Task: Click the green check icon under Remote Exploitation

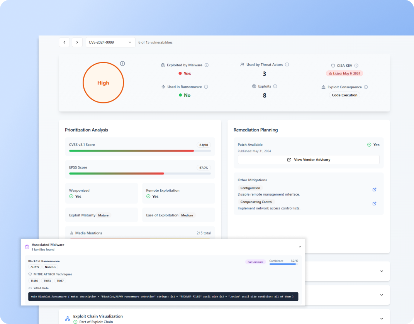Action: tap(148, 196)
